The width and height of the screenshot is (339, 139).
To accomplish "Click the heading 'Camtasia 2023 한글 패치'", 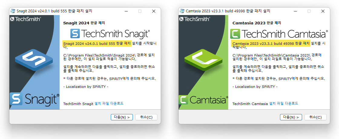I will click(x=257, y=23).
